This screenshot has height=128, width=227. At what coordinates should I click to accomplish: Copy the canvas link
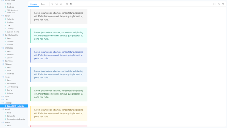(x=223, y=4)
